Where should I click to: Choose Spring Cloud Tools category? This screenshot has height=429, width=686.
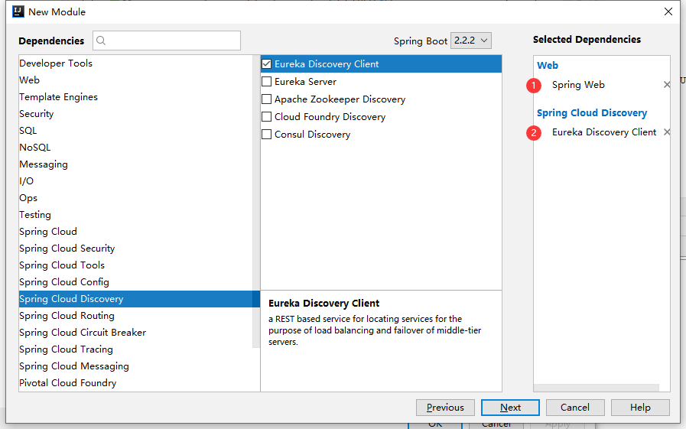[135, 265]
